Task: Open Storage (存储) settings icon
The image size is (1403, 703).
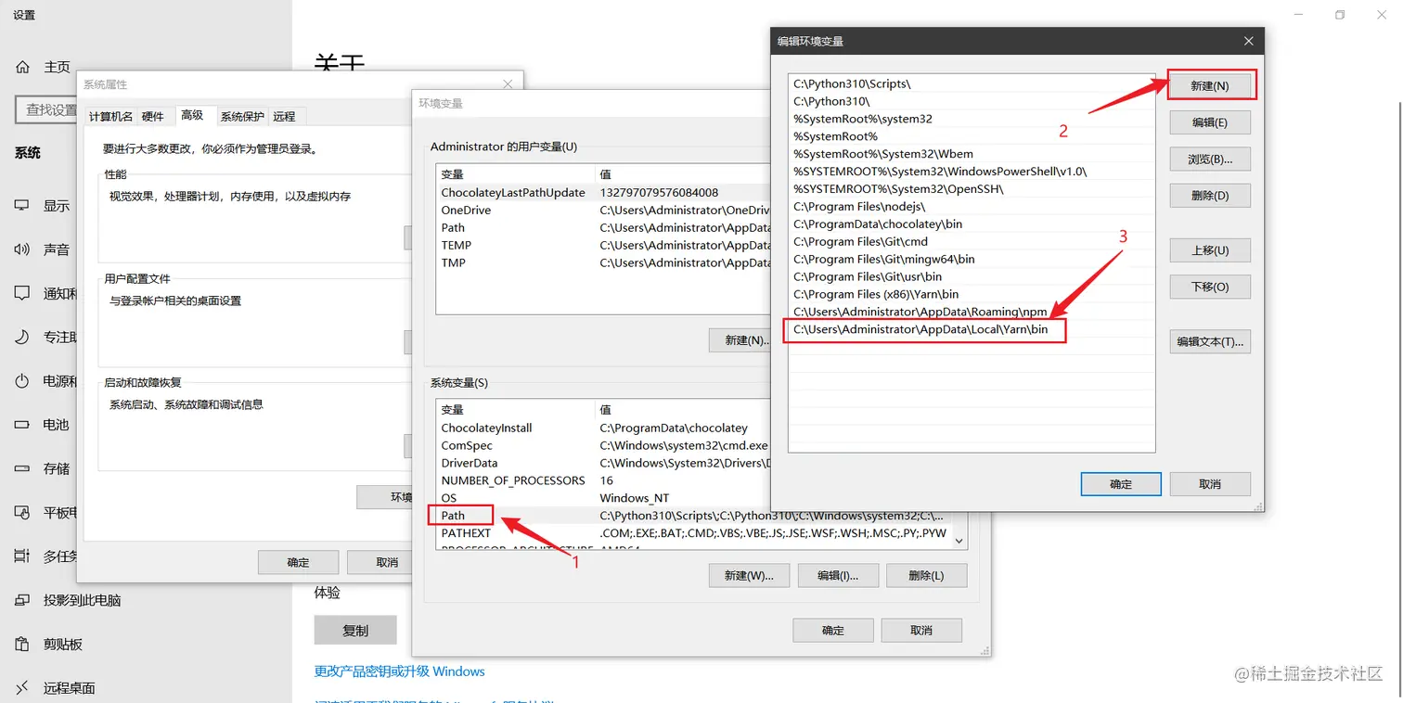Action: 22,468
